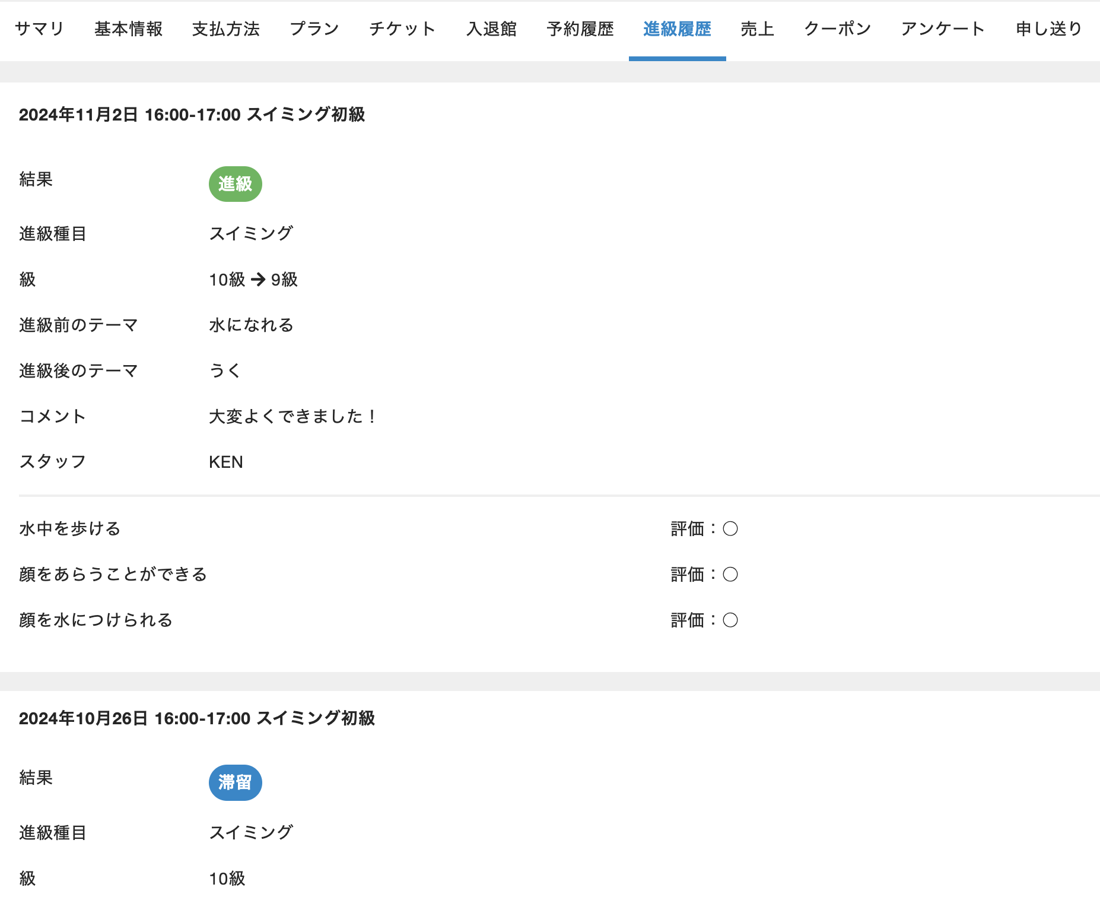
Task: Click the green 進級 result badge
Action: 235,184
